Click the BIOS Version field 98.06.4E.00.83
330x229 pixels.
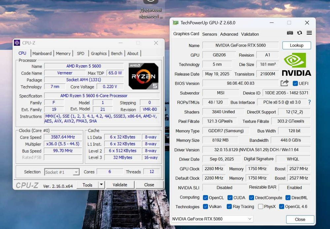pos(240,83)
